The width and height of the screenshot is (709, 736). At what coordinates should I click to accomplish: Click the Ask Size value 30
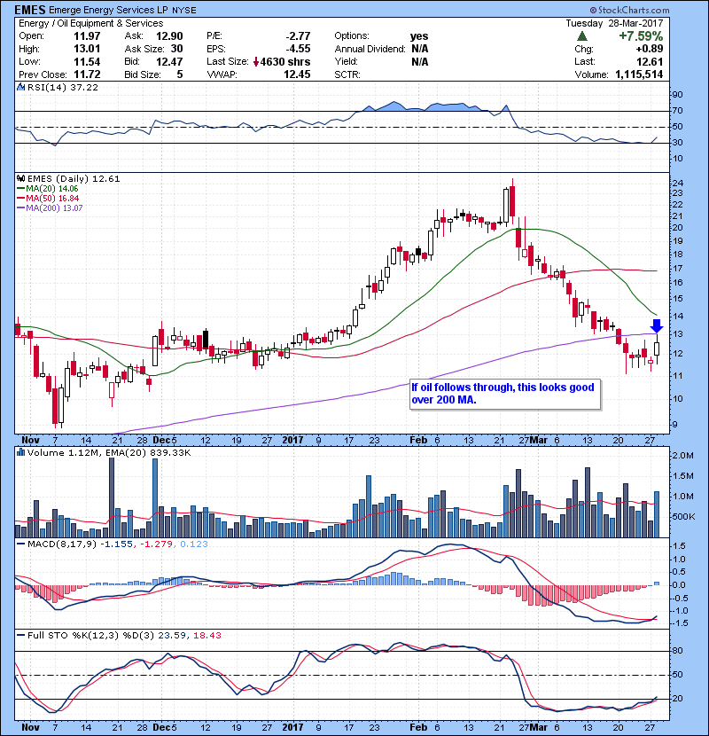(x=177, y=49)
